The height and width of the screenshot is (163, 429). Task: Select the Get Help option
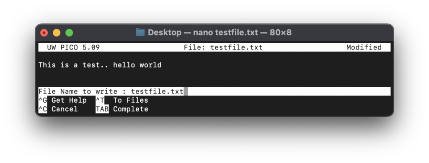(x=69, y=101)
